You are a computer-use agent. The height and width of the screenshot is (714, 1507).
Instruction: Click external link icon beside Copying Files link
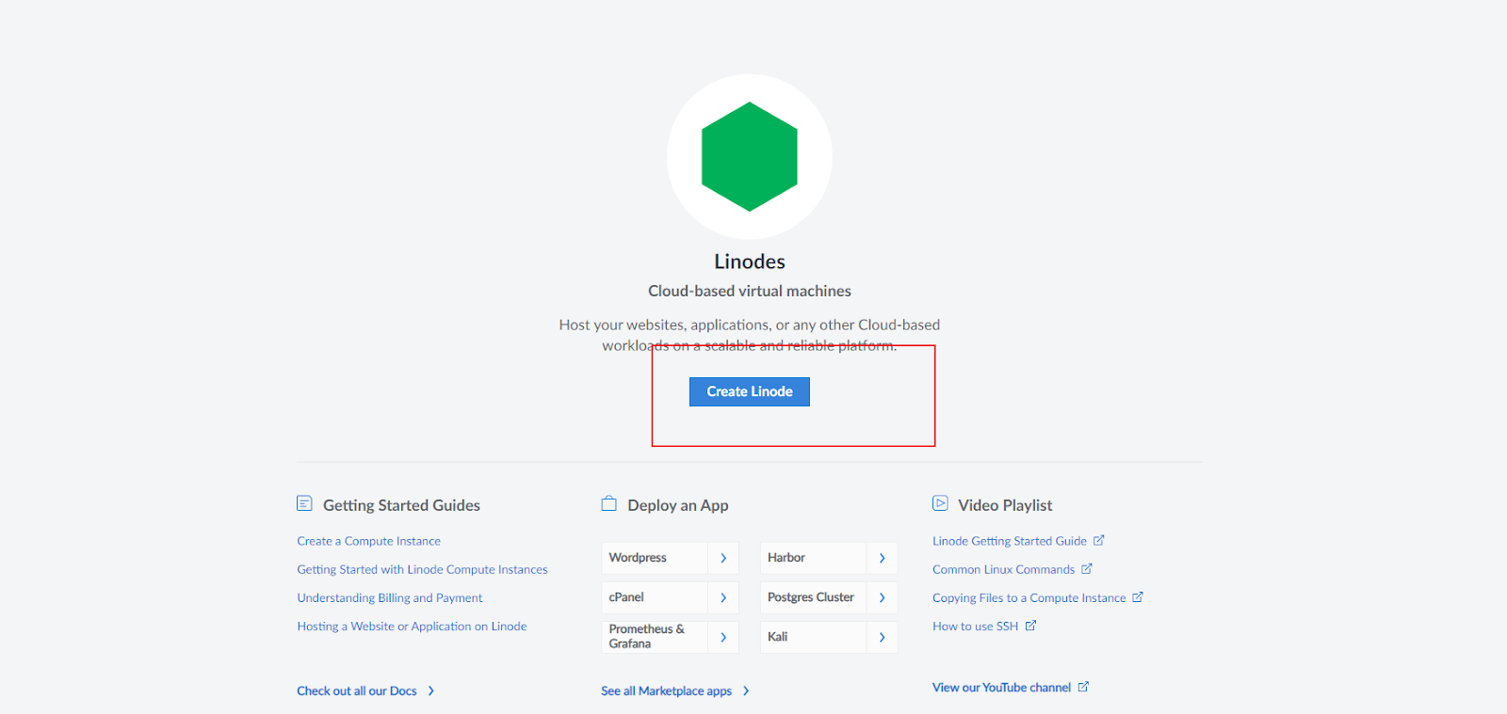click(x=1138, y=596)
